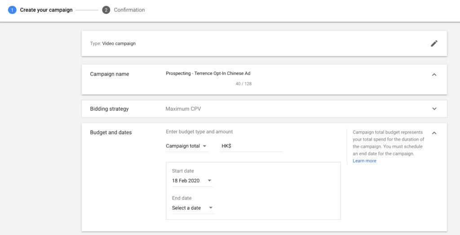Viewport: 460px width, 235px height.
Task: Click the Bidding strategy heading
Action: [109, 109]
